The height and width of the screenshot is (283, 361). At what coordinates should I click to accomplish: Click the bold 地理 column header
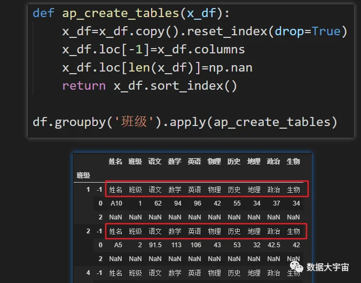tap(254, 161)
